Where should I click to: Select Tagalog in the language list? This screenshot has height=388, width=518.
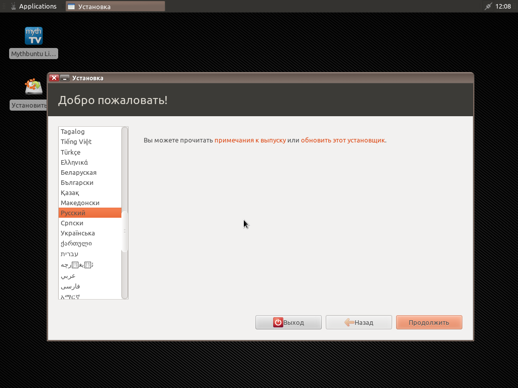[x=73, y=131]
